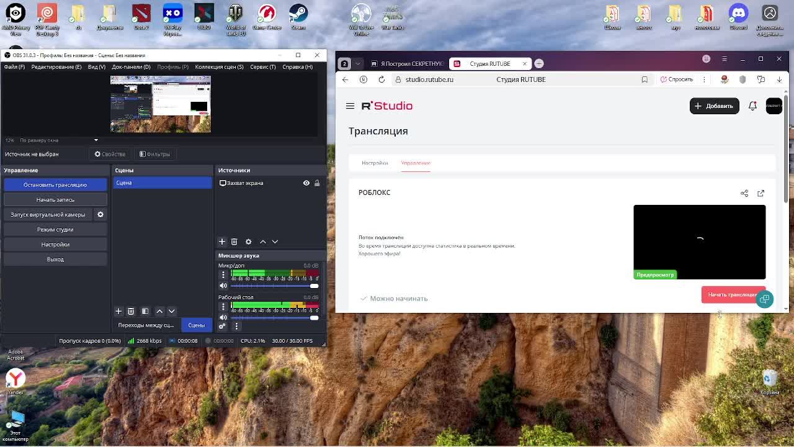Share the РОБЛОКС stream
Screen dimensions: 794x447
[744, 193]
